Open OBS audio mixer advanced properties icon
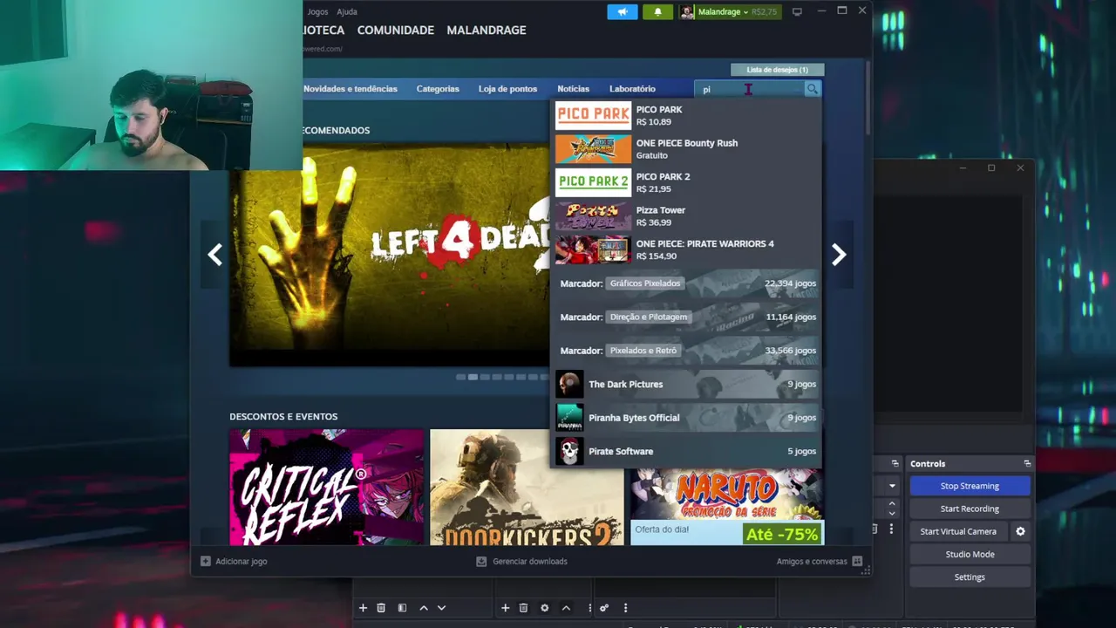This screenshot has width=1116, height=628. [604, 608]
